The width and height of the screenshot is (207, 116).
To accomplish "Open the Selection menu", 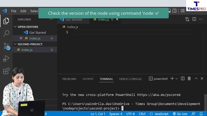I will tap(34, 11).
